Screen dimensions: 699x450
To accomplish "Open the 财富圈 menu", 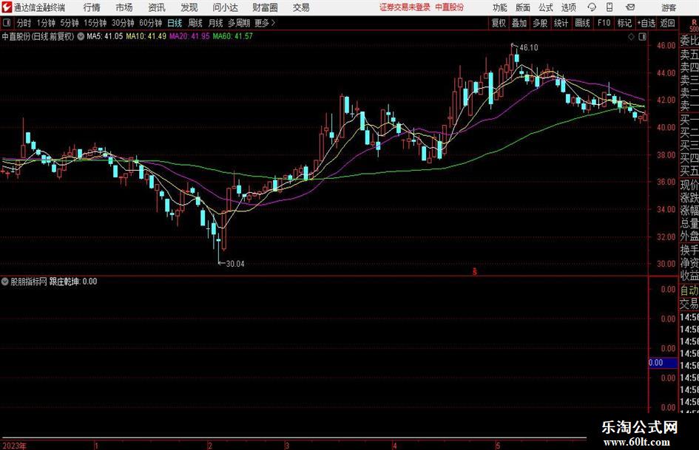I will pyautogui.click(x=265, y=7).
